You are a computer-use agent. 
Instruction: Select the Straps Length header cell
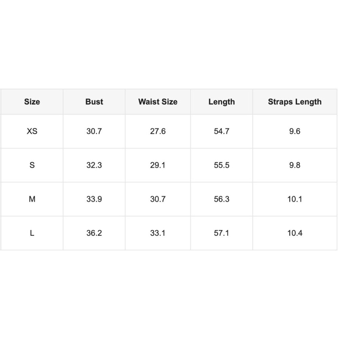(x=295, y=102)
